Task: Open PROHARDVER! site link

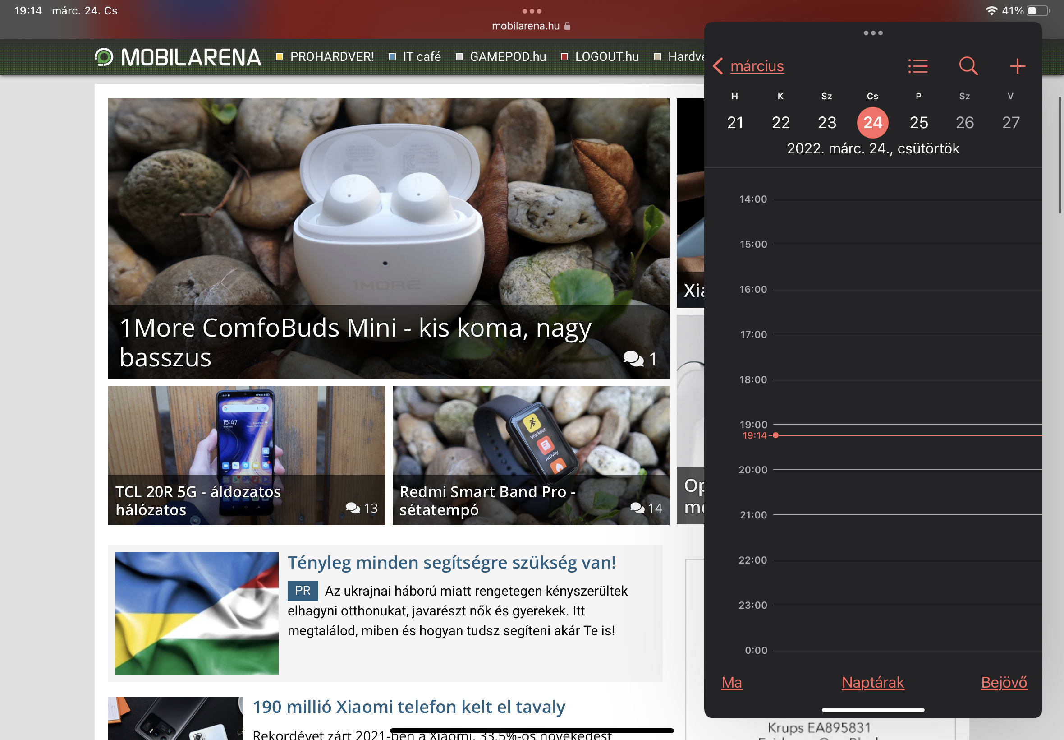Action: coord(331,56)
